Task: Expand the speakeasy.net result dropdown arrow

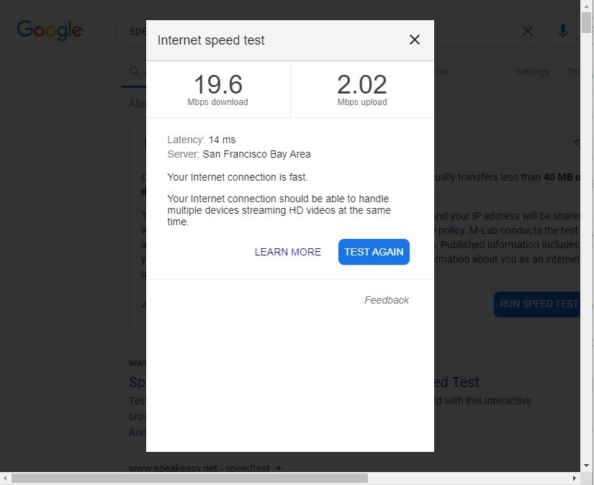Action: tap(279, 468)
